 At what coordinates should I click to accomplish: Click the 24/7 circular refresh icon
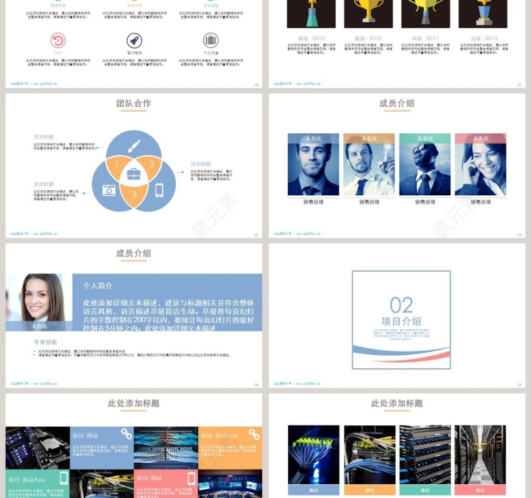pos(56,39)
